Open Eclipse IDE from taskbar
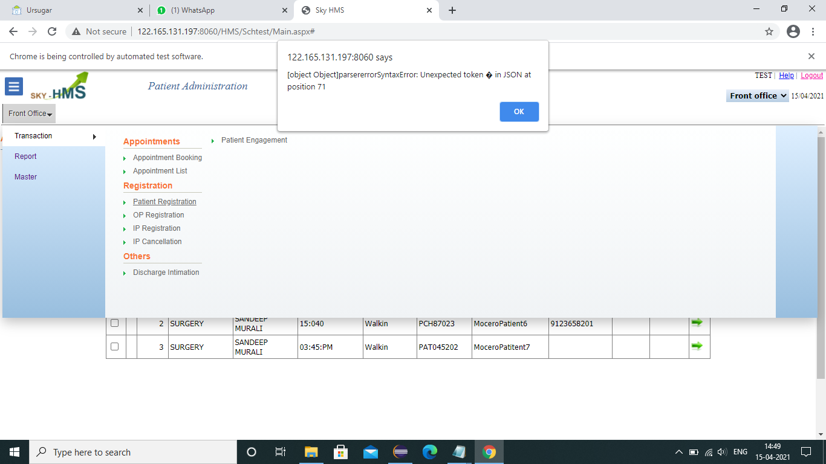 coord(400,452)
